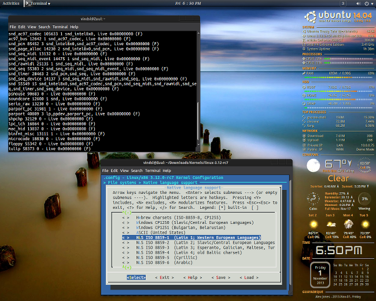Open the File menu in the lsmod terminal
Screen dimensions: 376x301
[13, 27]
